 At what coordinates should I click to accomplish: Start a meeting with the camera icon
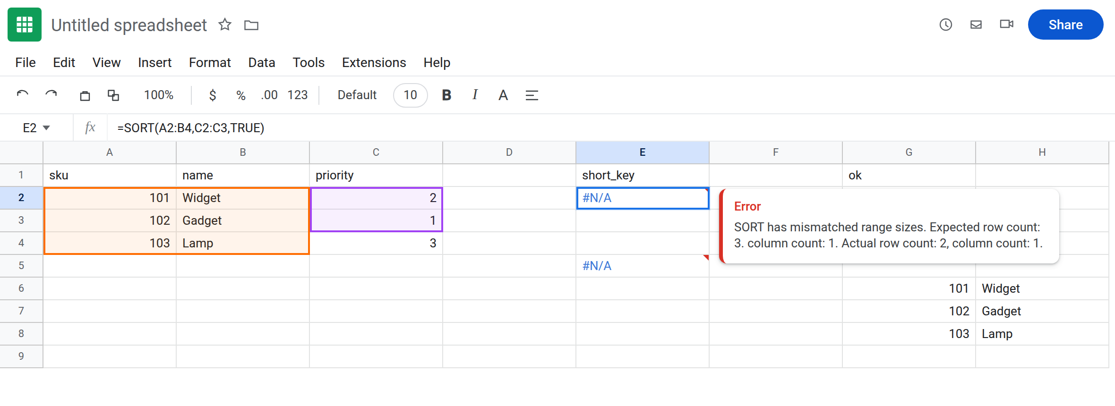[1007, 24]
